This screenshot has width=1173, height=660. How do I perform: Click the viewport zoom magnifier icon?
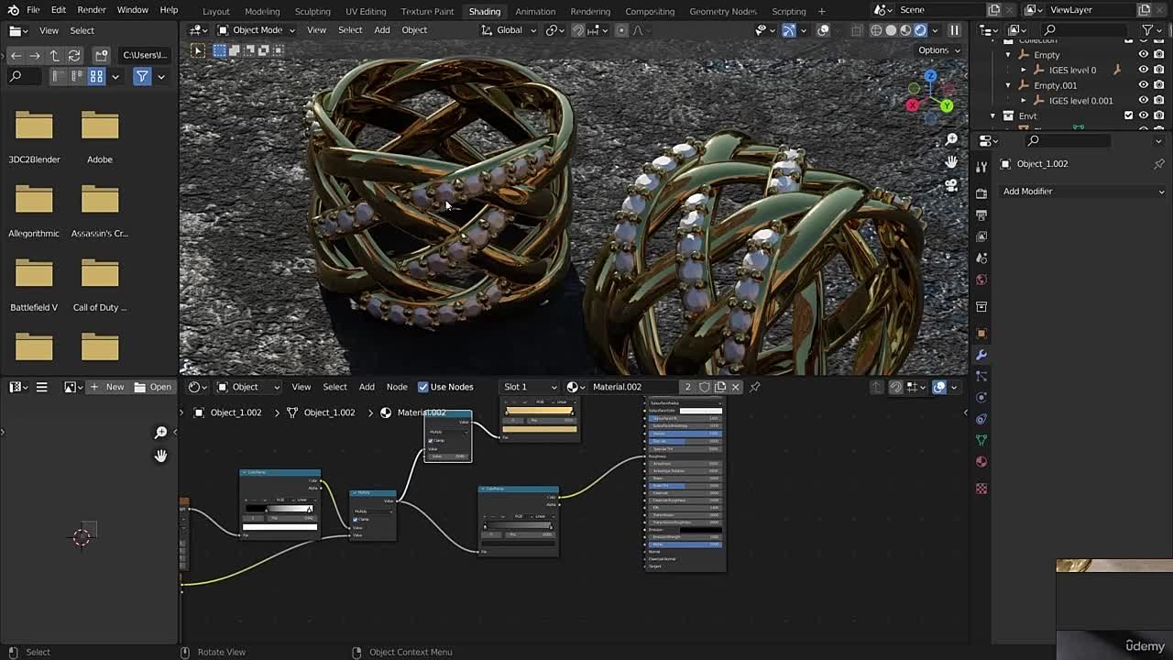tap(951, 139)
